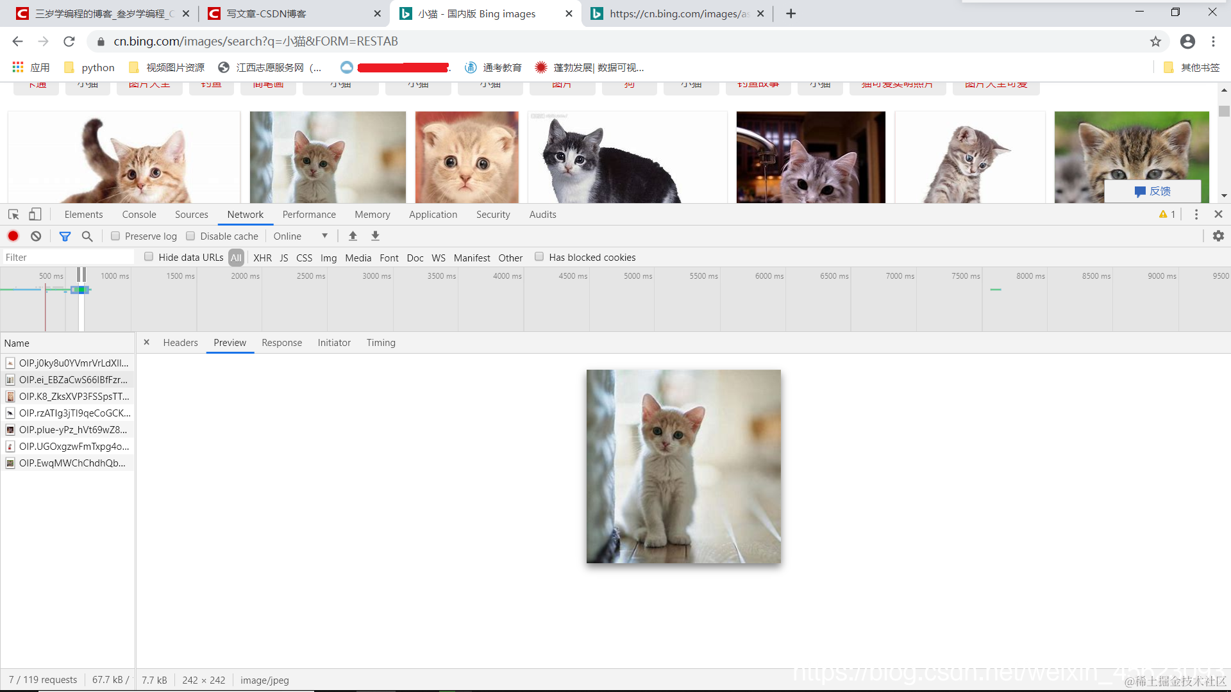Open Chrome browser main menu
This screenshot has height=692, width=1231.
tap(1213, 41)
